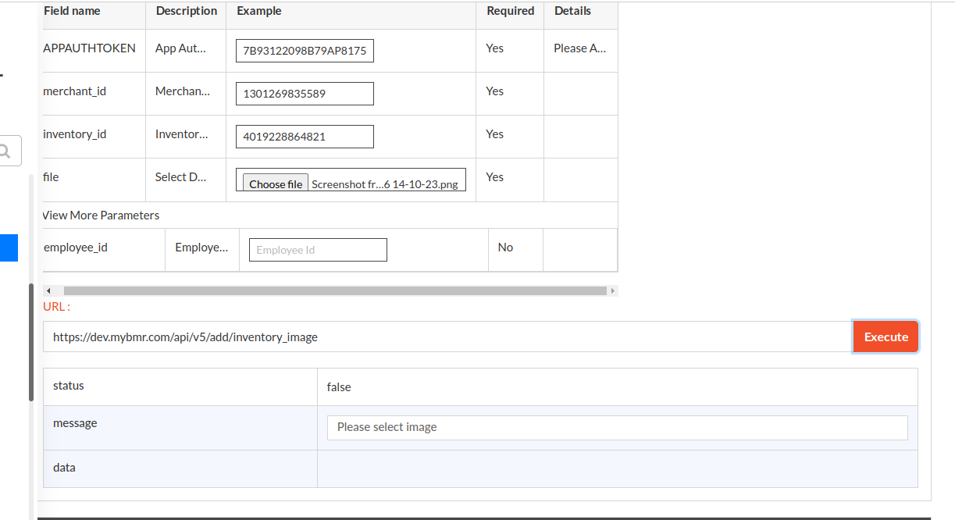Click the message box showing Please select image
Screen dimensions: 955x520
click(617, 427)
